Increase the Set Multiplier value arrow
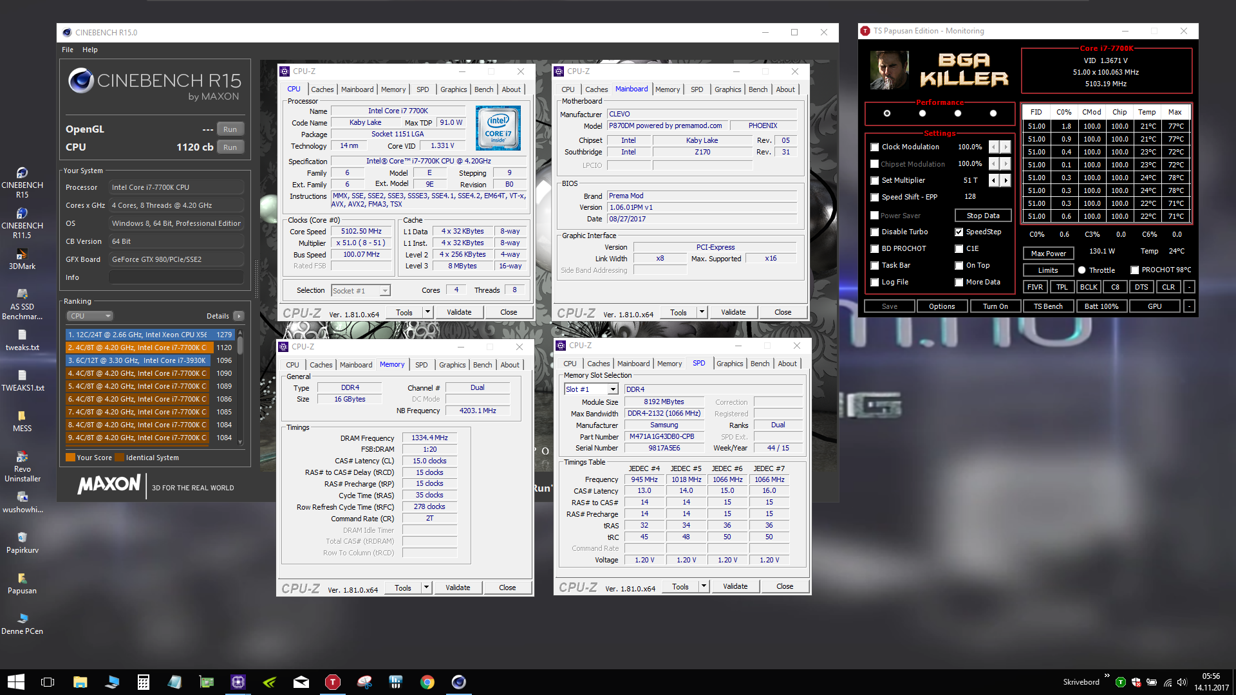The height and width of the screenshot is (695, 1236). point(1006,181)
